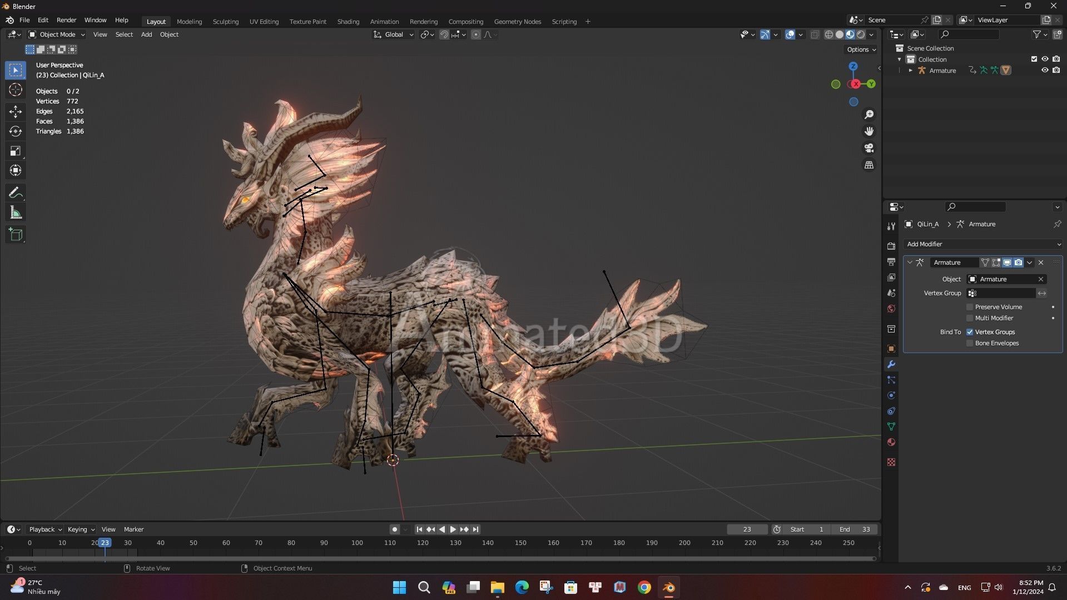Enable the Multi Modifier checkbox

tap(970, 318)
